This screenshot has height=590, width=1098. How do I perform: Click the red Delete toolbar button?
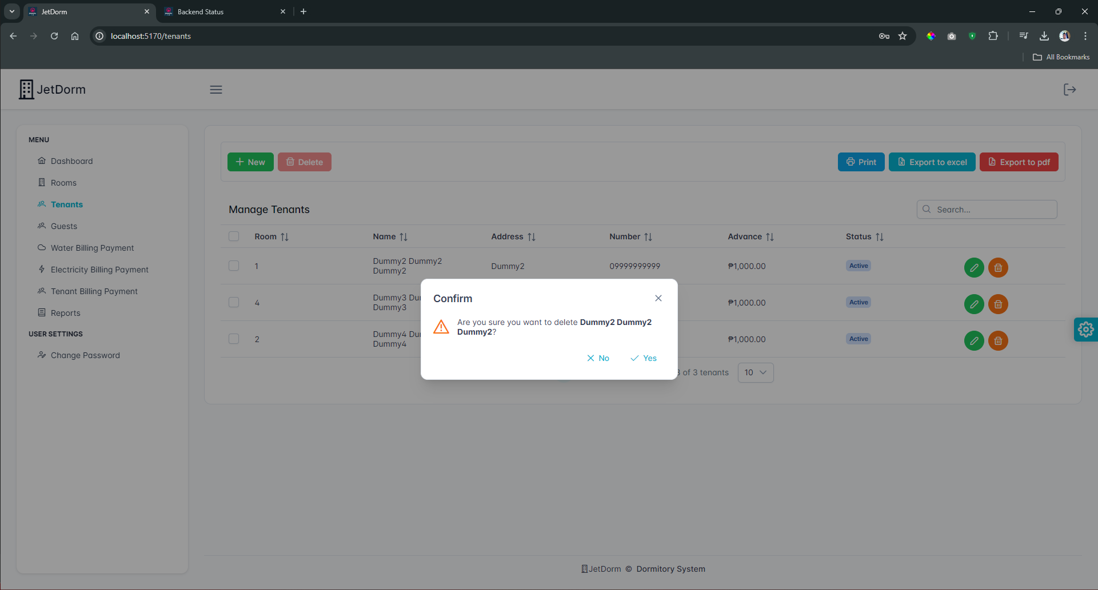coord(305,162)
